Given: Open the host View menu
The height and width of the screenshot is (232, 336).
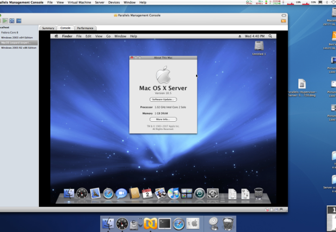Looking at the screenshot, I should [x=60, y=2].
